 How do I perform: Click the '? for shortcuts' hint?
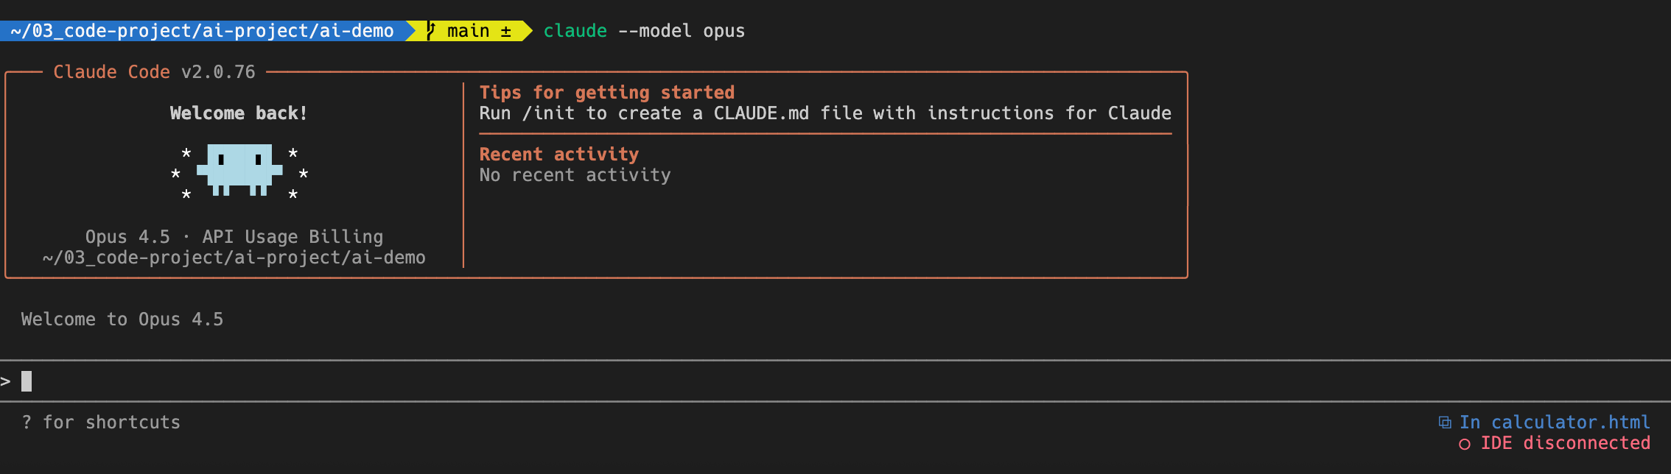tap(101, 422)
